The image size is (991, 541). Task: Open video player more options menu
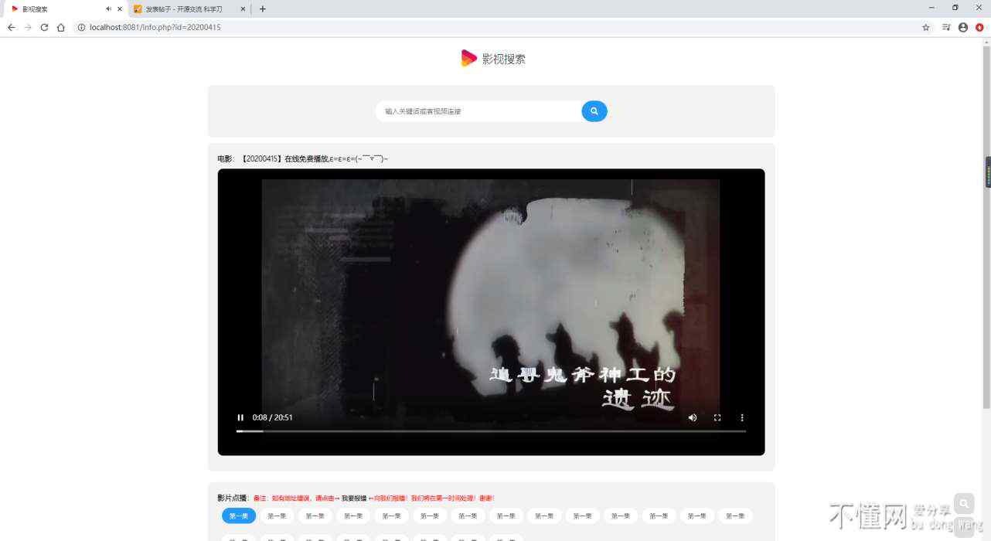coord(742,417)
